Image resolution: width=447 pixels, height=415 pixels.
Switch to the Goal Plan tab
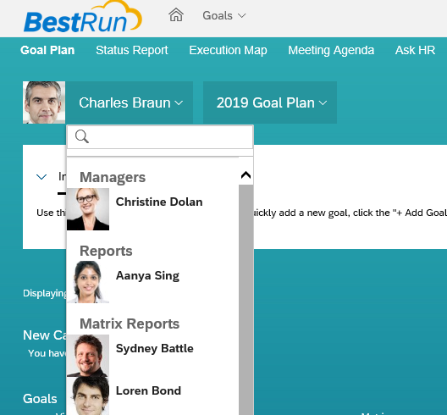pos(47,50)
